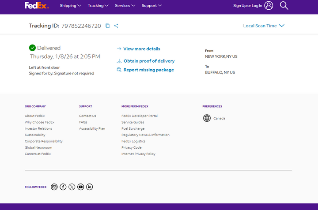Open FedEx email follow icon
Image resolution: width=318 pixels, height=210 pixels.
click(54, 187)
